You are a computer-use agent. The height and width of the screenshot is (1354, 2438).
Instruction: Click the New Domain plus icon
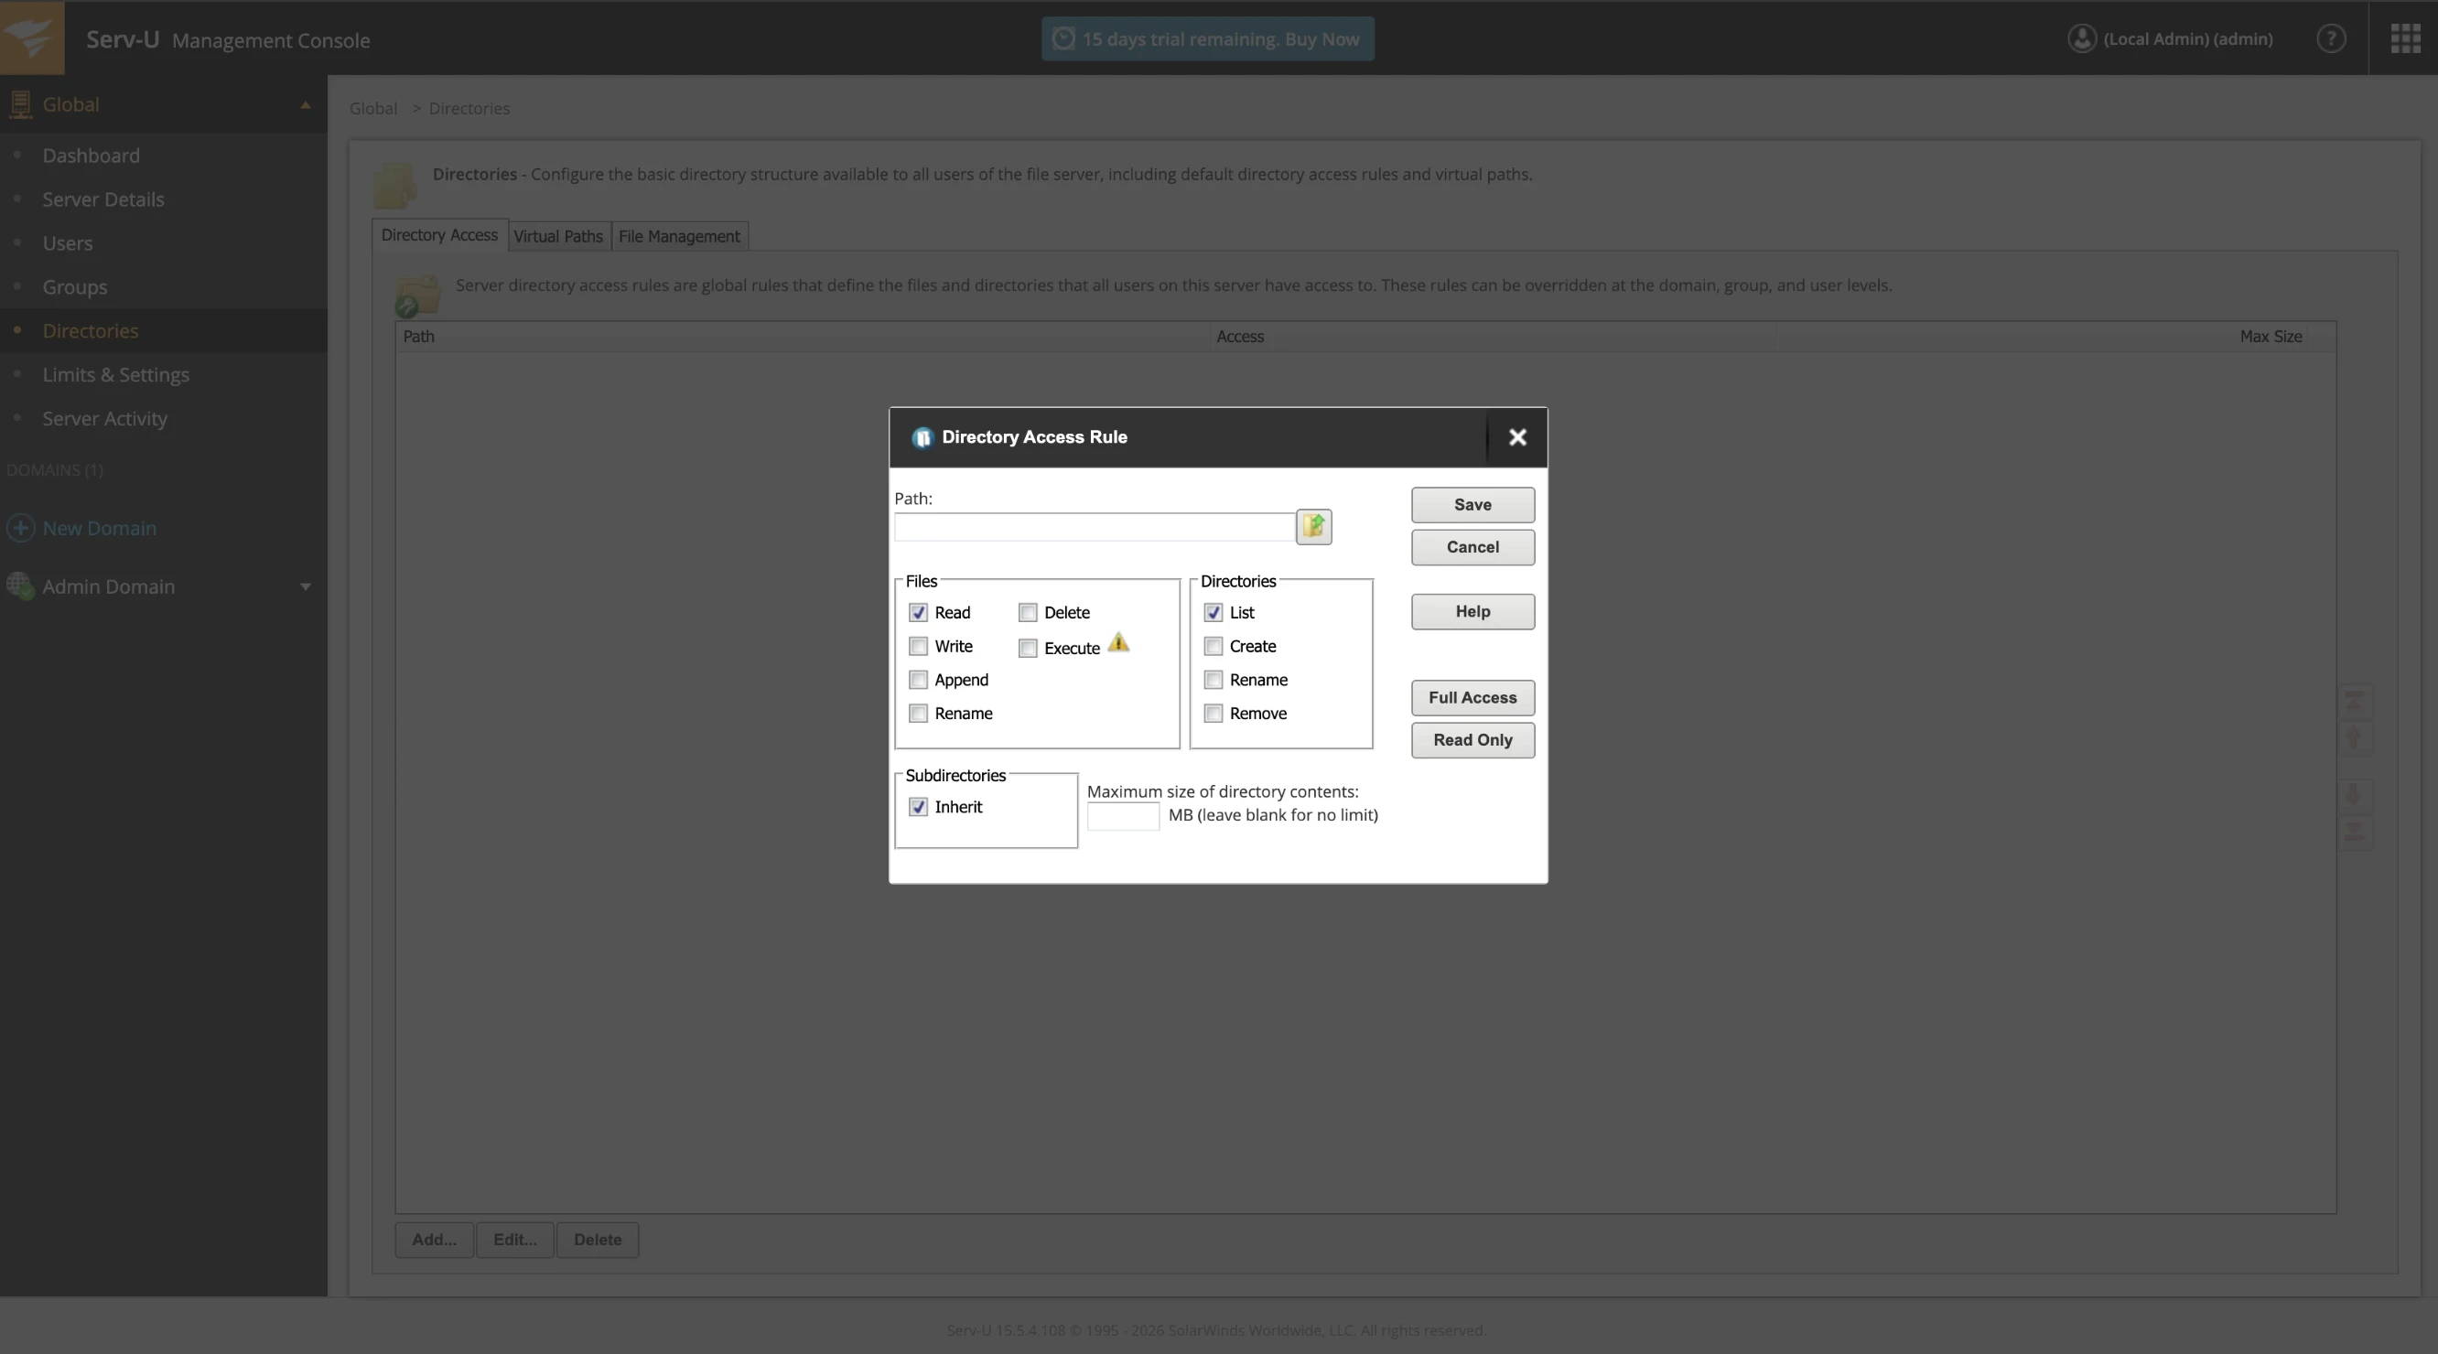pos(21,528)
